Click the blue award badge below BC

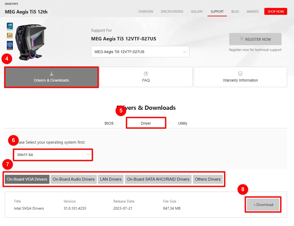[10, 45]
